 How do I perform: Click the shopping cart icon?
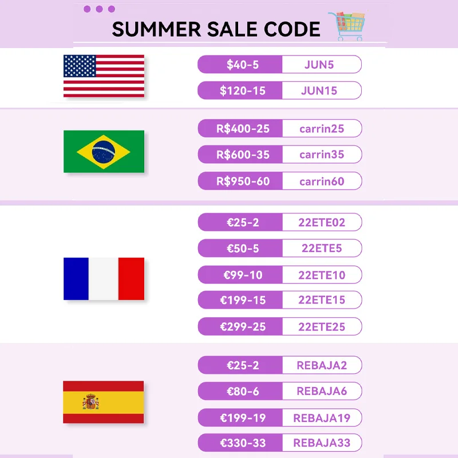coord(348,26)
